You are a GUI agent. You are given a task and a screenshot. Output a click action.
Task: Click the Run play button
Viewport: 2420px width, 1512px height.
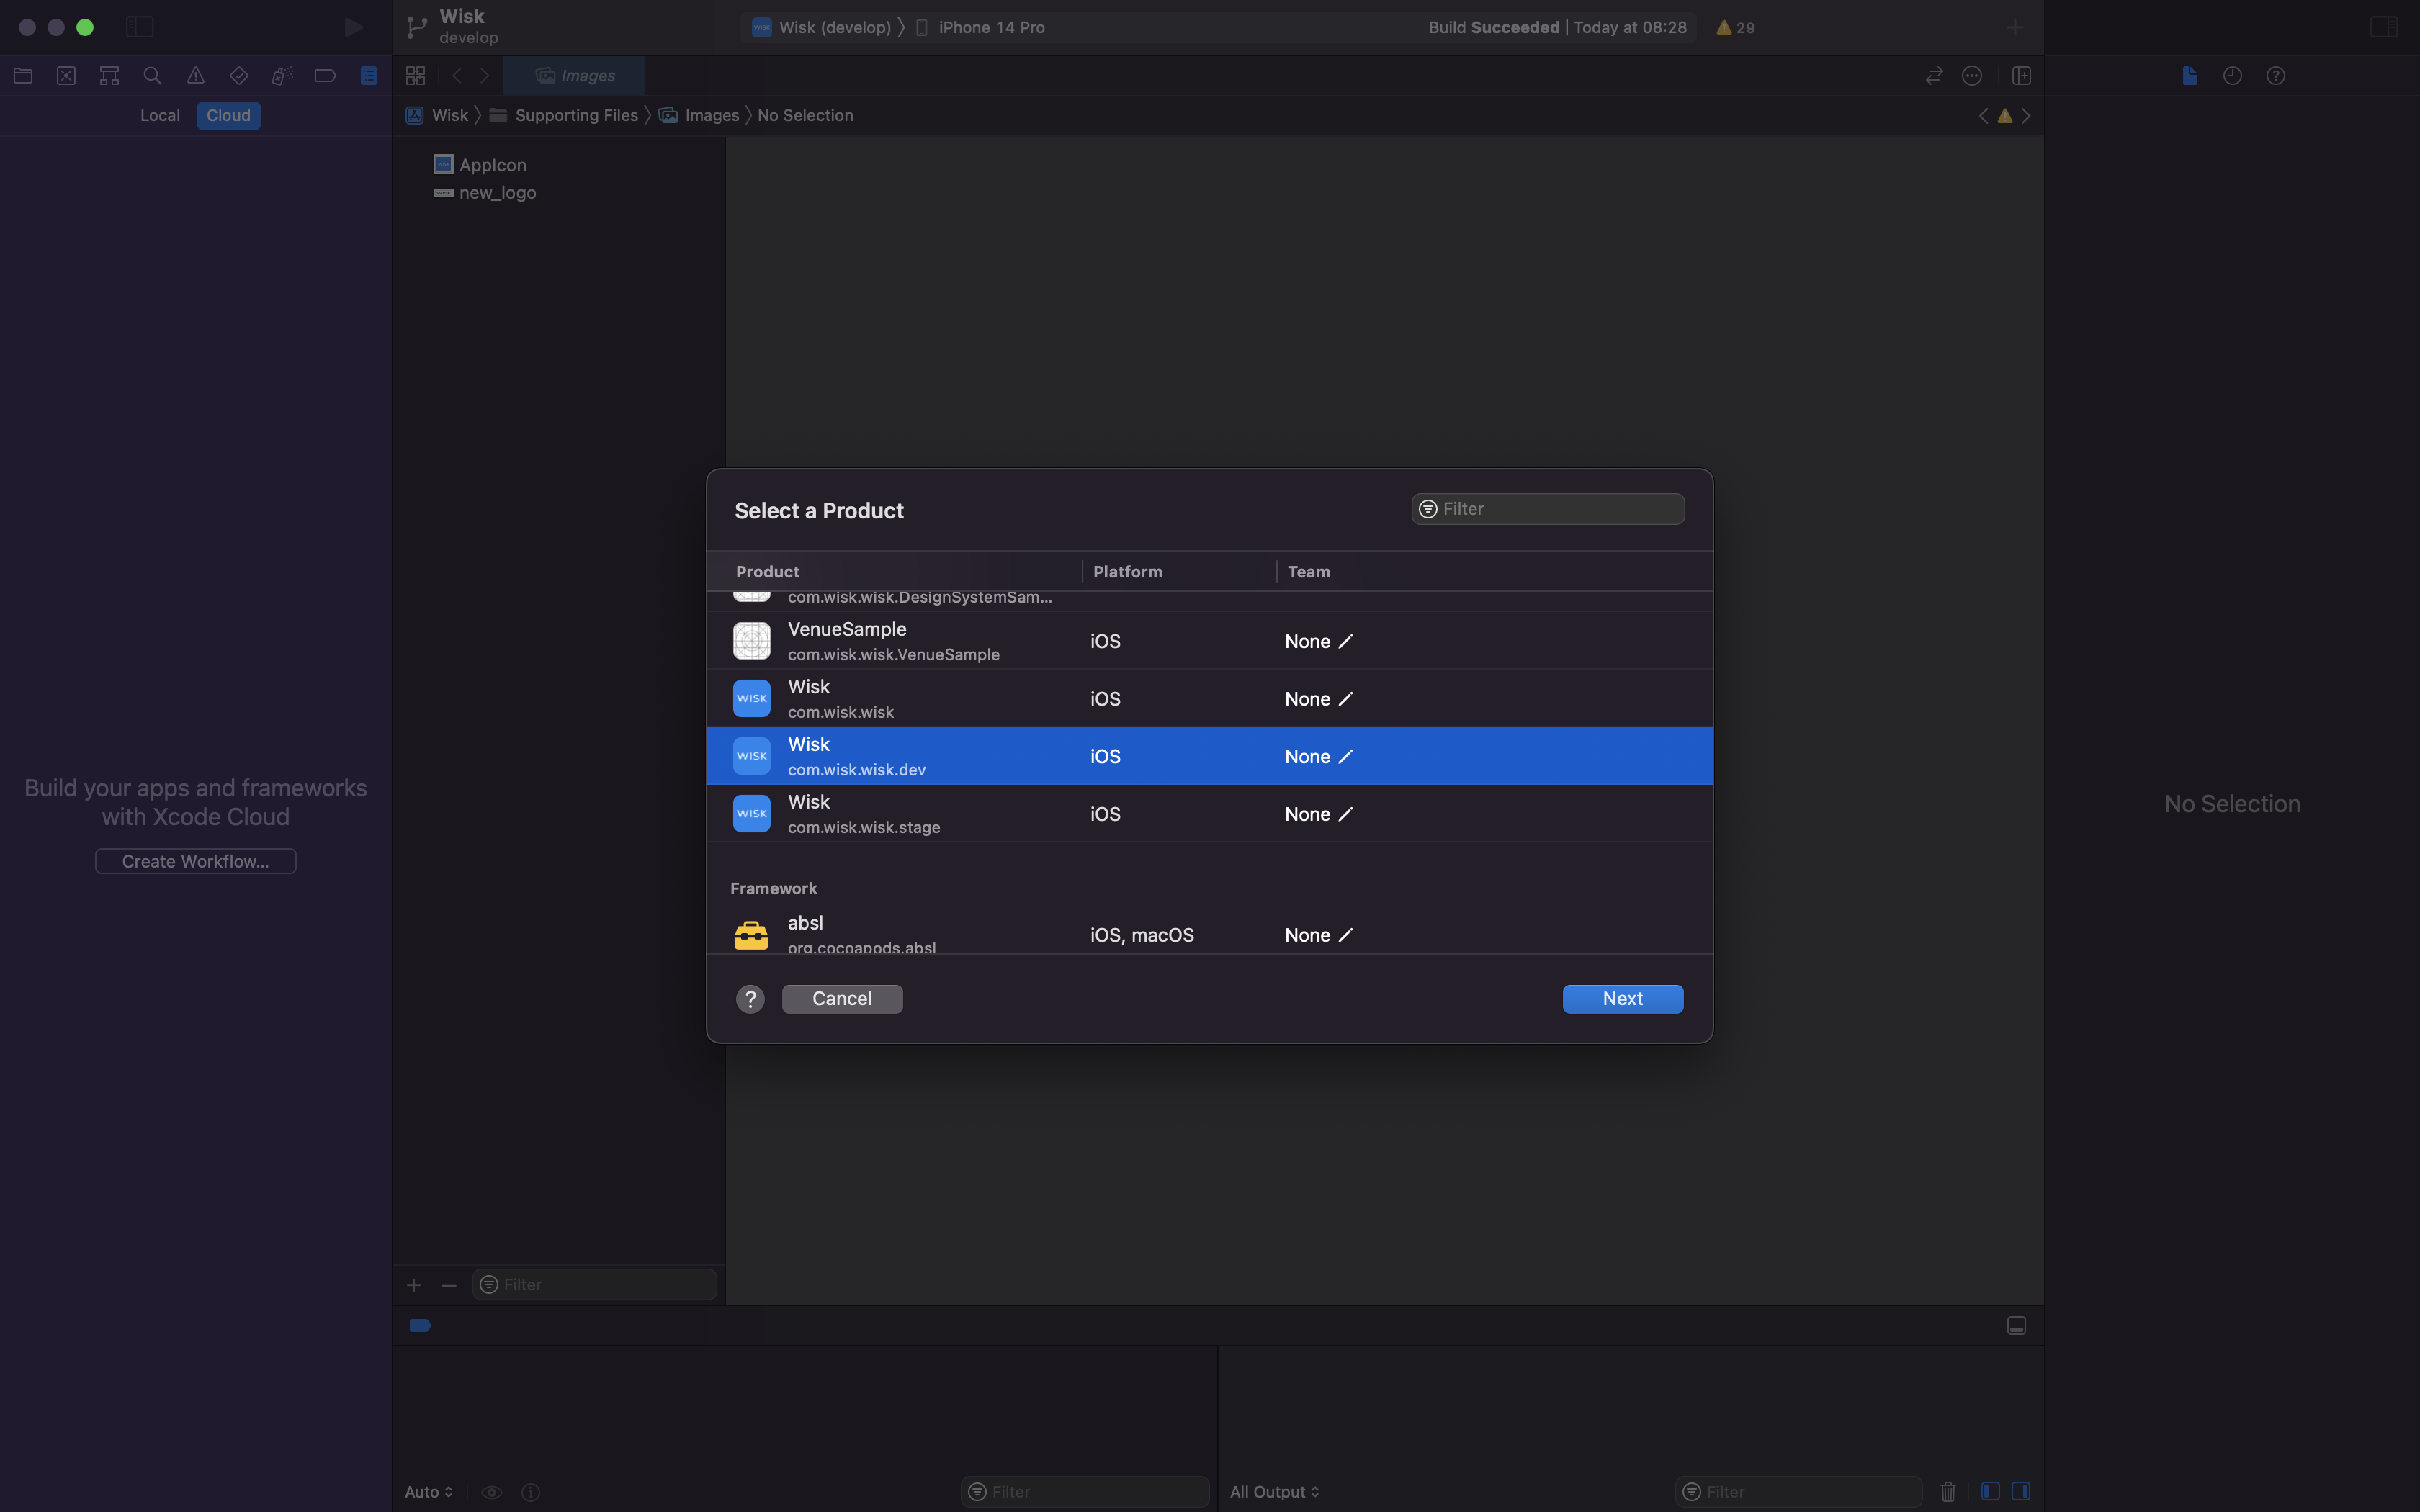point(353,27)
